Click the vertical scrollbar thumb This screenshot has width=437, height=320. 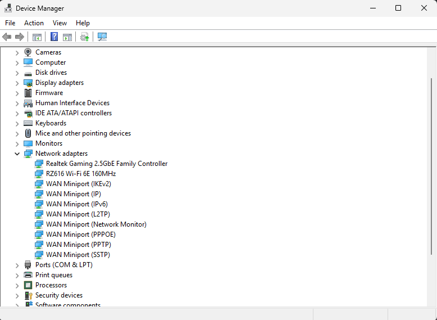pos(431,166)
